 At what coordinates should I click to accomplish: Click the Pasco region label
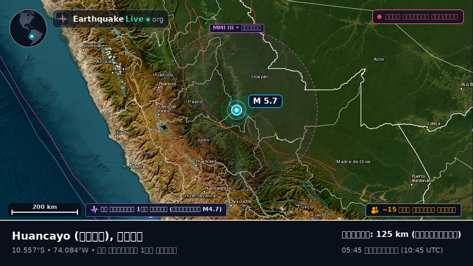pyautogui.click(x=195, y=102)
